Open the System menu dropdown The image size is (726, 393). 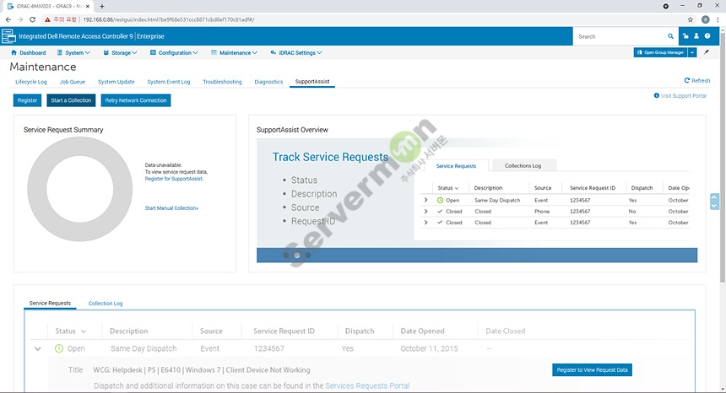click(73, 52)
